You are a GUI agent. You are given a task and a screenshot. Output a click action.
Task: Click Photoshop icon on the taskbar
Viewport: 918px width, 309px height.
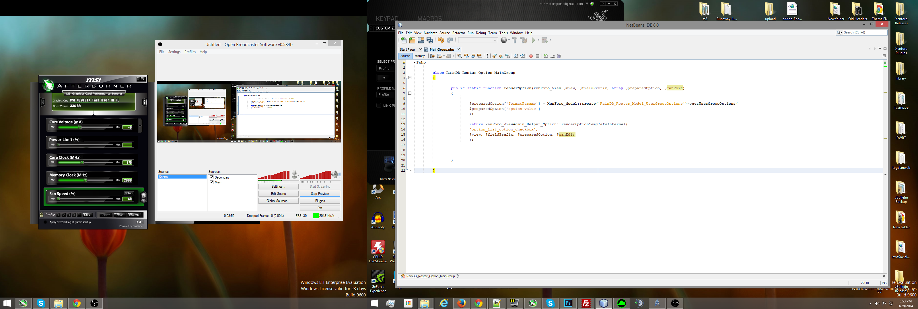(x=568, y=303)
